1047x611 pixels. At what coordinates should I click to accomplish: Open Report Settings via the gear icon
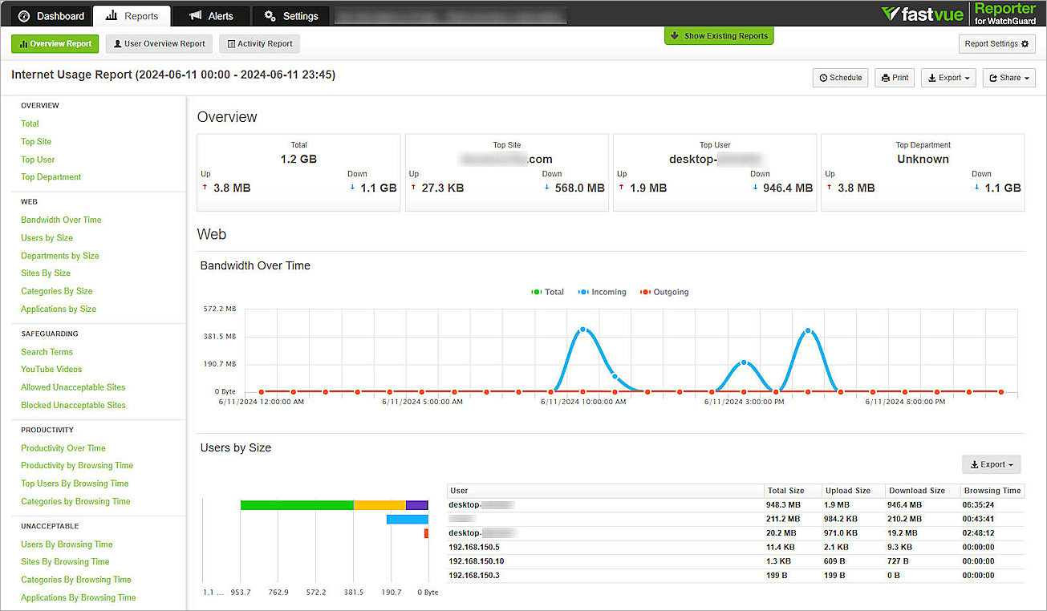click(x=1024, y=43)
